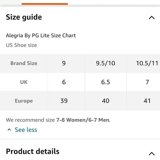
Task: Tap the Product details heading
Action: tap(33, 151)
